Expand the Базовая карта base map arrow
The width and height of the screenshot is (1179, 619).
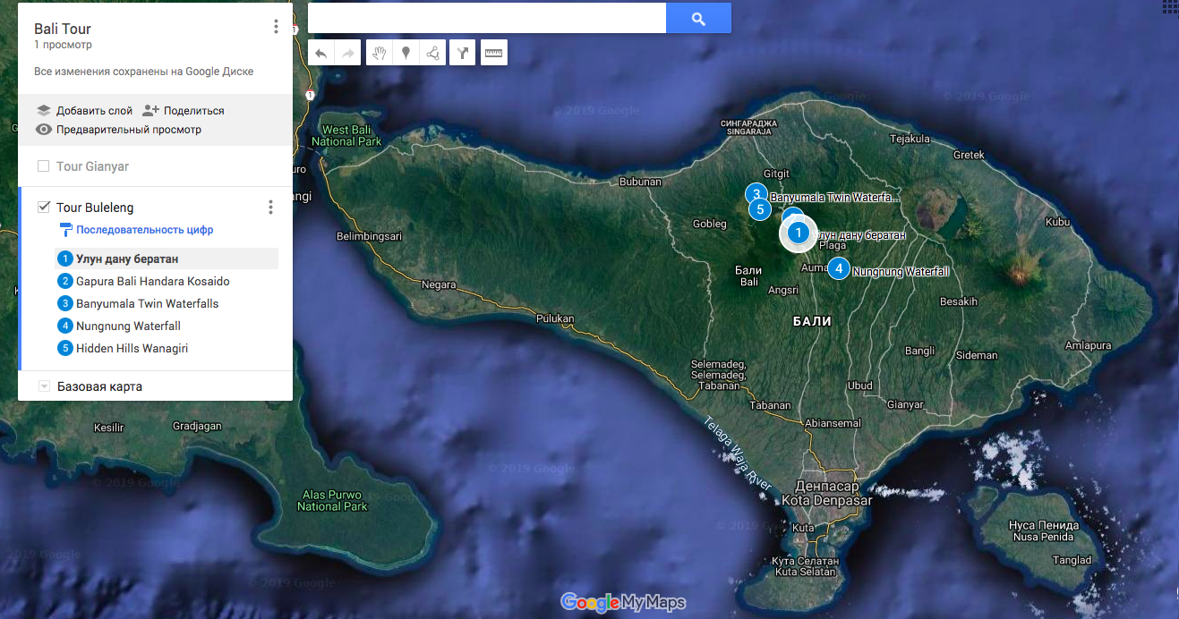pos(44,386)
